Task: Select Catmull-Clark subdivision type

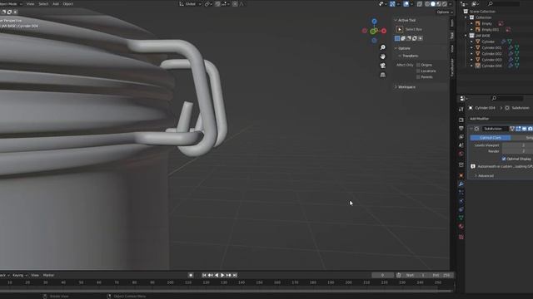Action: (491, 138)
